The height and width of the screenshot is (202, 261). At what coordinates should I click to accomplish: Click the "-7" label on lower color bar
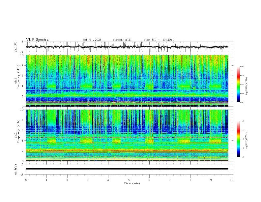click(243, 157)
